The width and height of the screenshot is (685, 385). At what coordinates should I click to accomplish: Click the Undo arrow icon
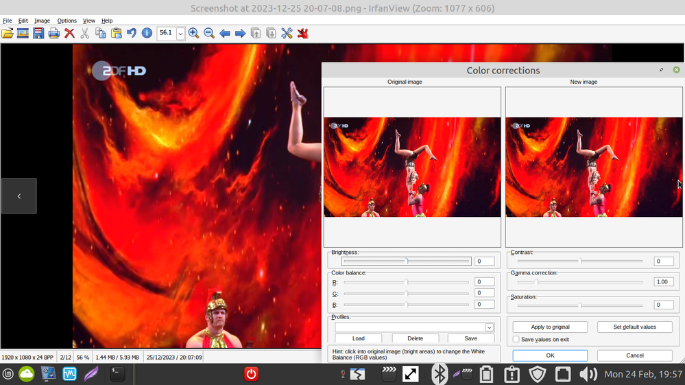[x=132, y=33]
